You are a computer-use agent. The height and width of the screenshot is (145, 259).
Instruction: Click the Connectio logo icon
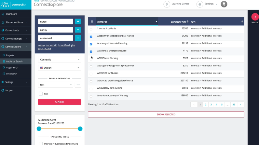coord(5,5)
